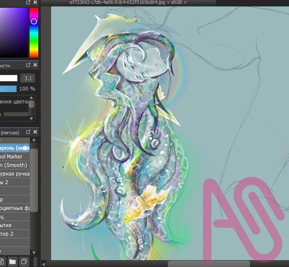Viewport: 289px width, 267px height.
Task: Click the brush size value field 3.1
Action: point(28,78)
